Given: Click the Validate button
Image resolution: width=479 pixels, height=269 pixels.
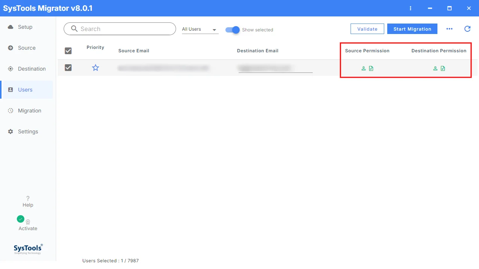Looking at the screenshot, I should pos(367,29).
